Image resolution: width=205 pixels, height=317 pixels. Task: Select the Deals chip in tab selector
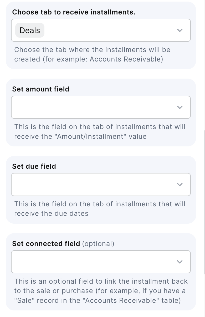tap(30, 30)
